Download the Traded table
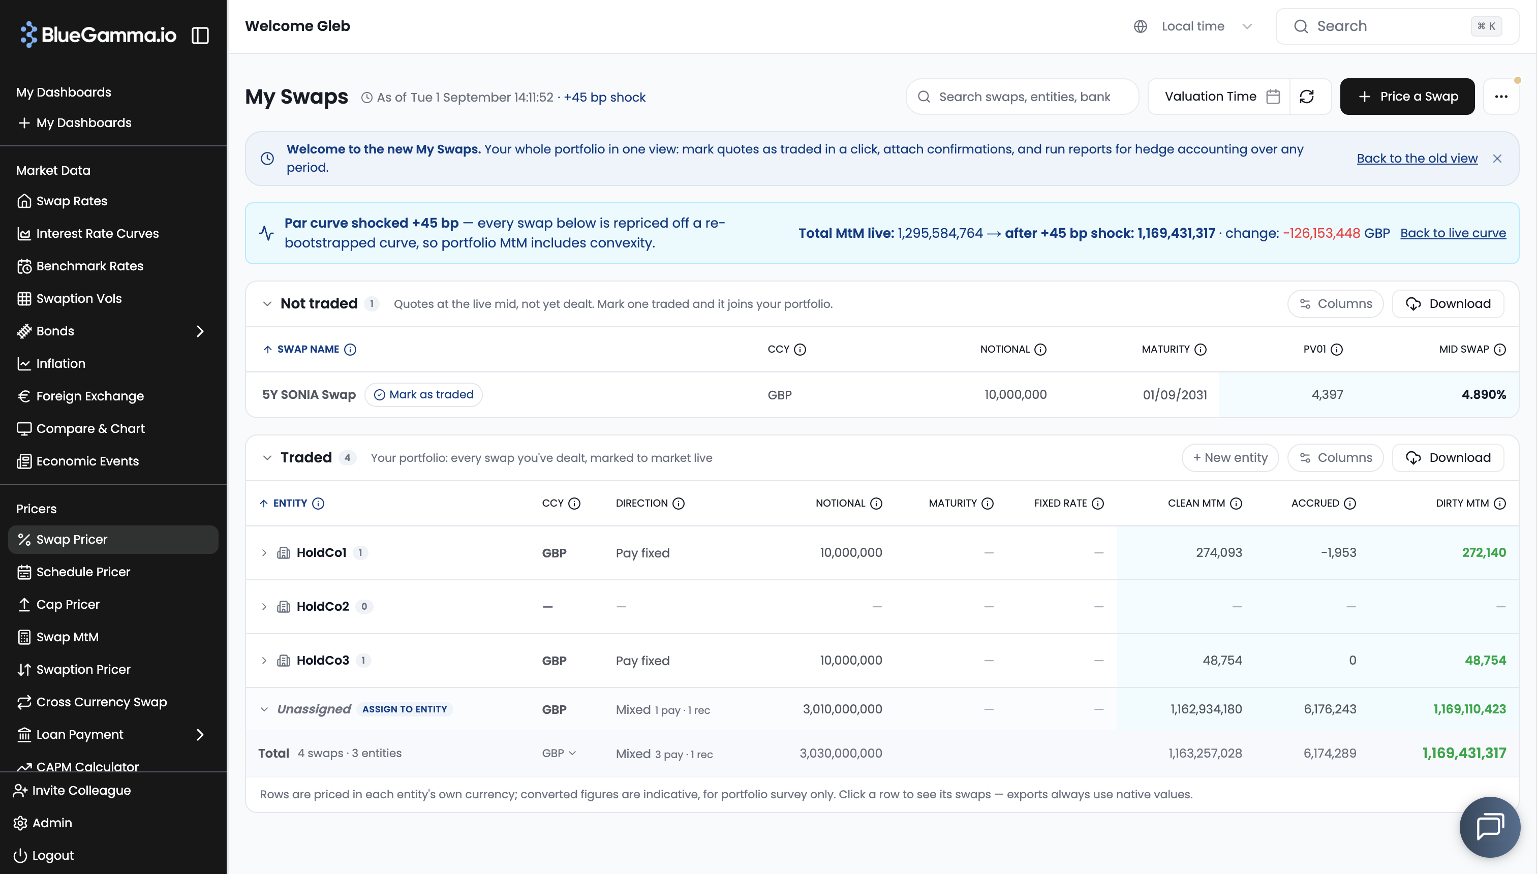The height and width of the screenshot is (874, 1537). click(1448, 458)
